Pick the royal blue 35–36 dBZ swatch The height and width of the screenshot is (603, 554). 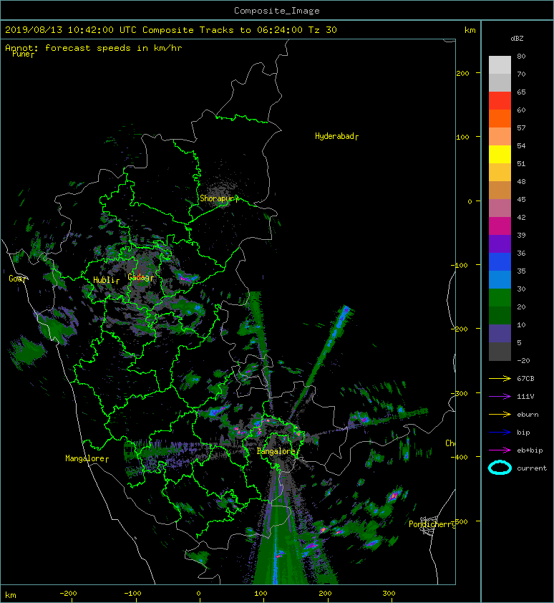tap(500, 261)
